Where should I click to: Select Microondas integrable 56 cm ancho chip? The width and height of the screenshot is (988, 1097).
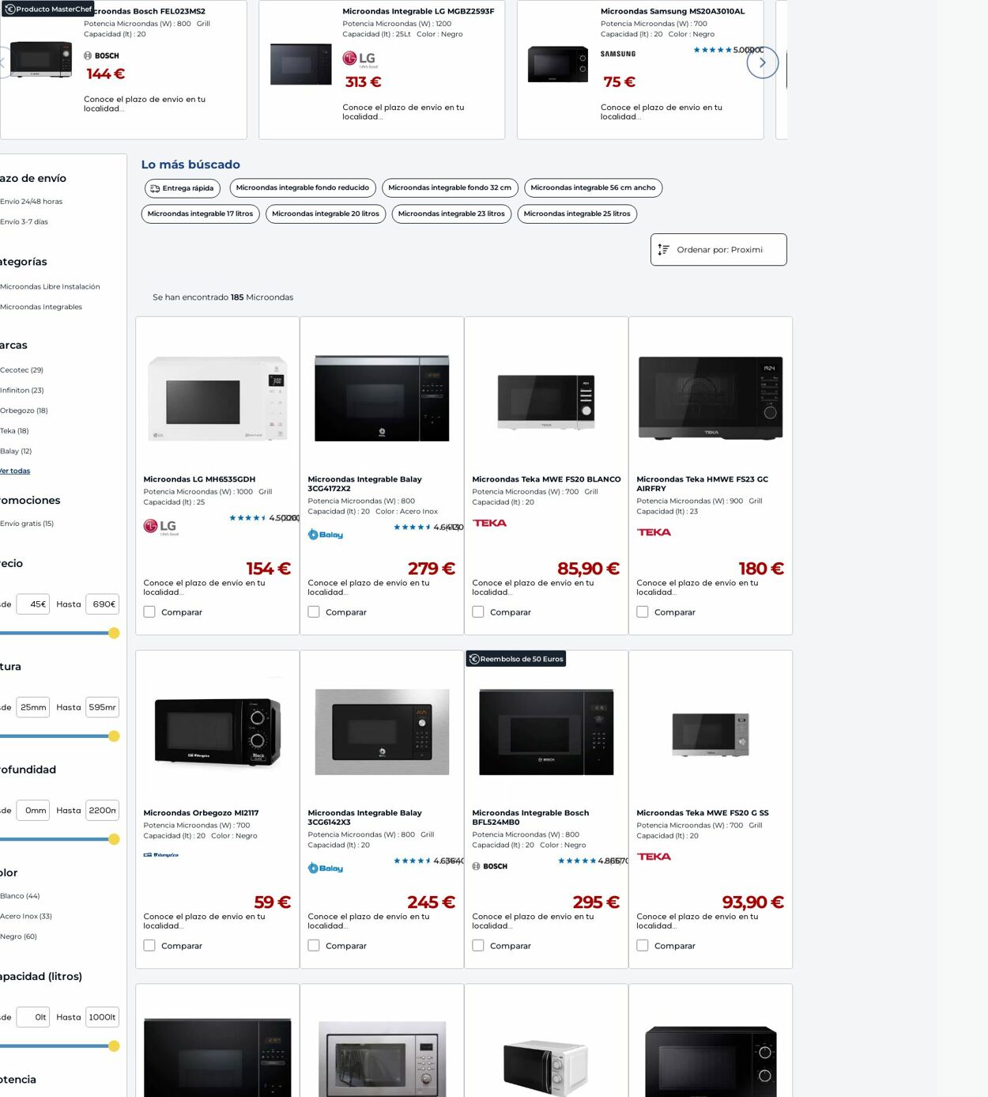click(593, 188)
